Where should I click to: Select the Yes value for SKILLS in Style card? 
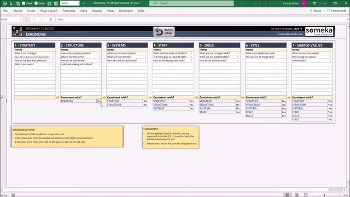point(284,115)
